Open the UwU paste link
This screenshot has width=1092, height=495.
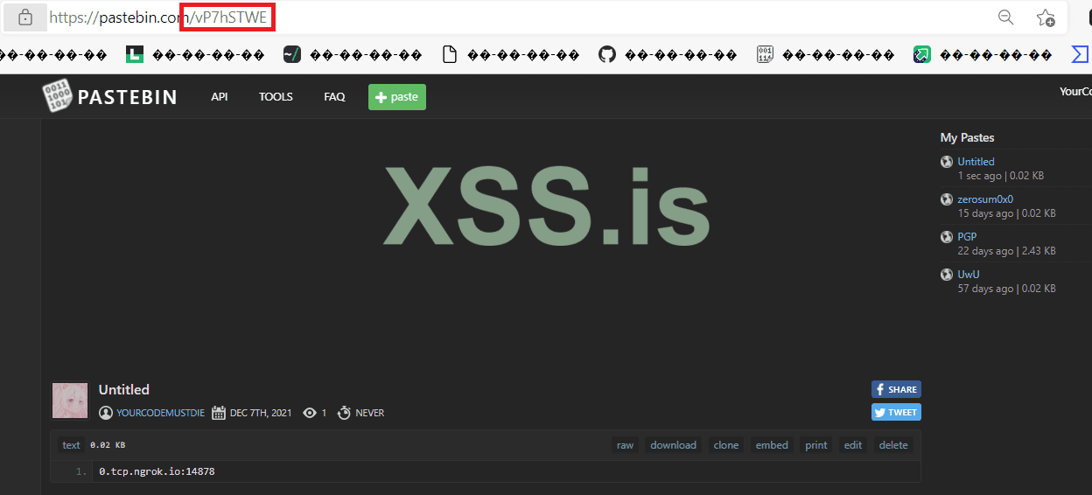(x=969, y=275)
